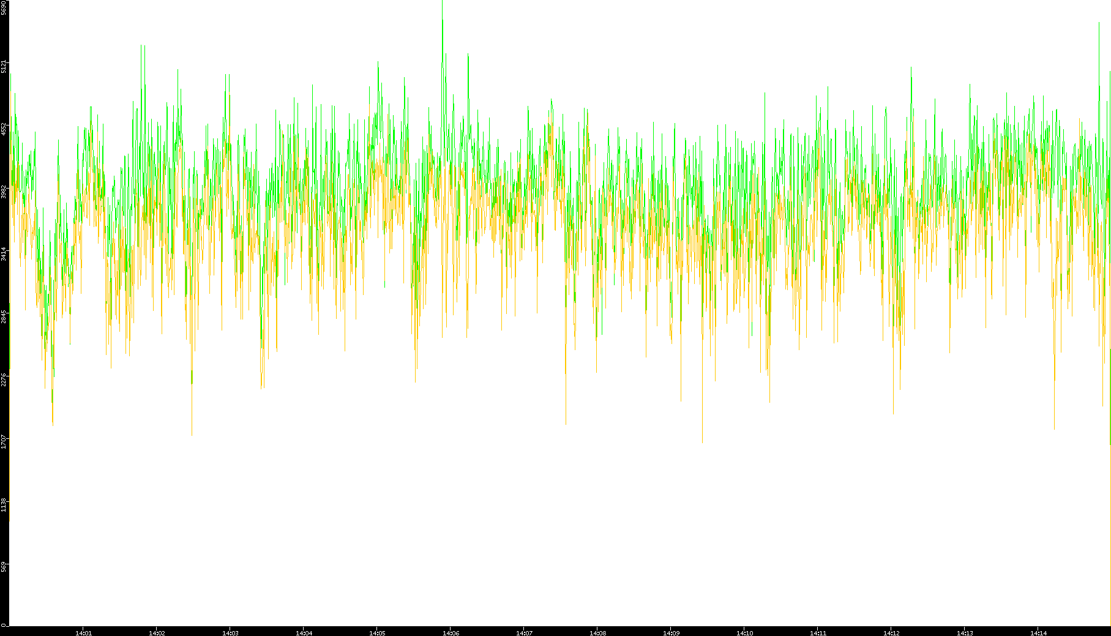Click the 2845 y-axis label

pyautogui.click(x=4, y=316)
